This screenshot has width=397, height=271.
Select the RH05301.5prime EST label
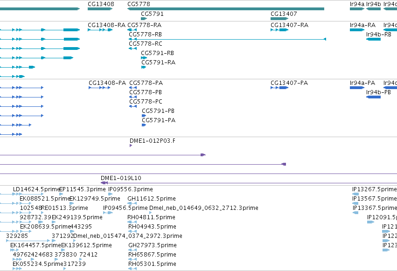(152, 264)
